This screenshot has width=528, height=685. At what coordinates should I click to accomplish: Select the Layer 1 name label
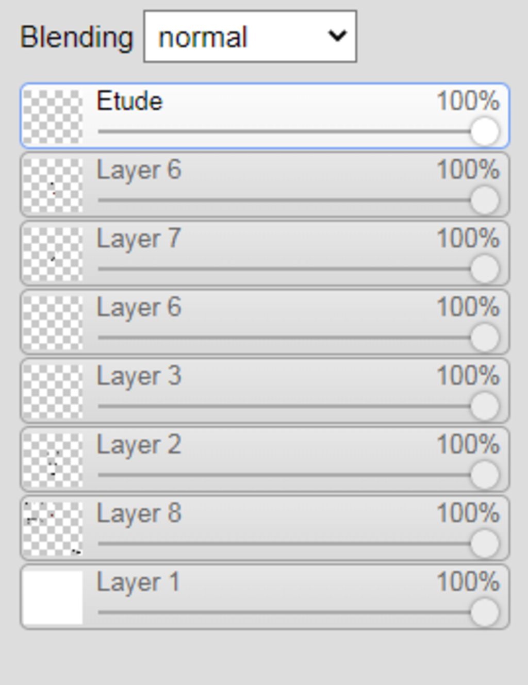(x=138, y=583)
